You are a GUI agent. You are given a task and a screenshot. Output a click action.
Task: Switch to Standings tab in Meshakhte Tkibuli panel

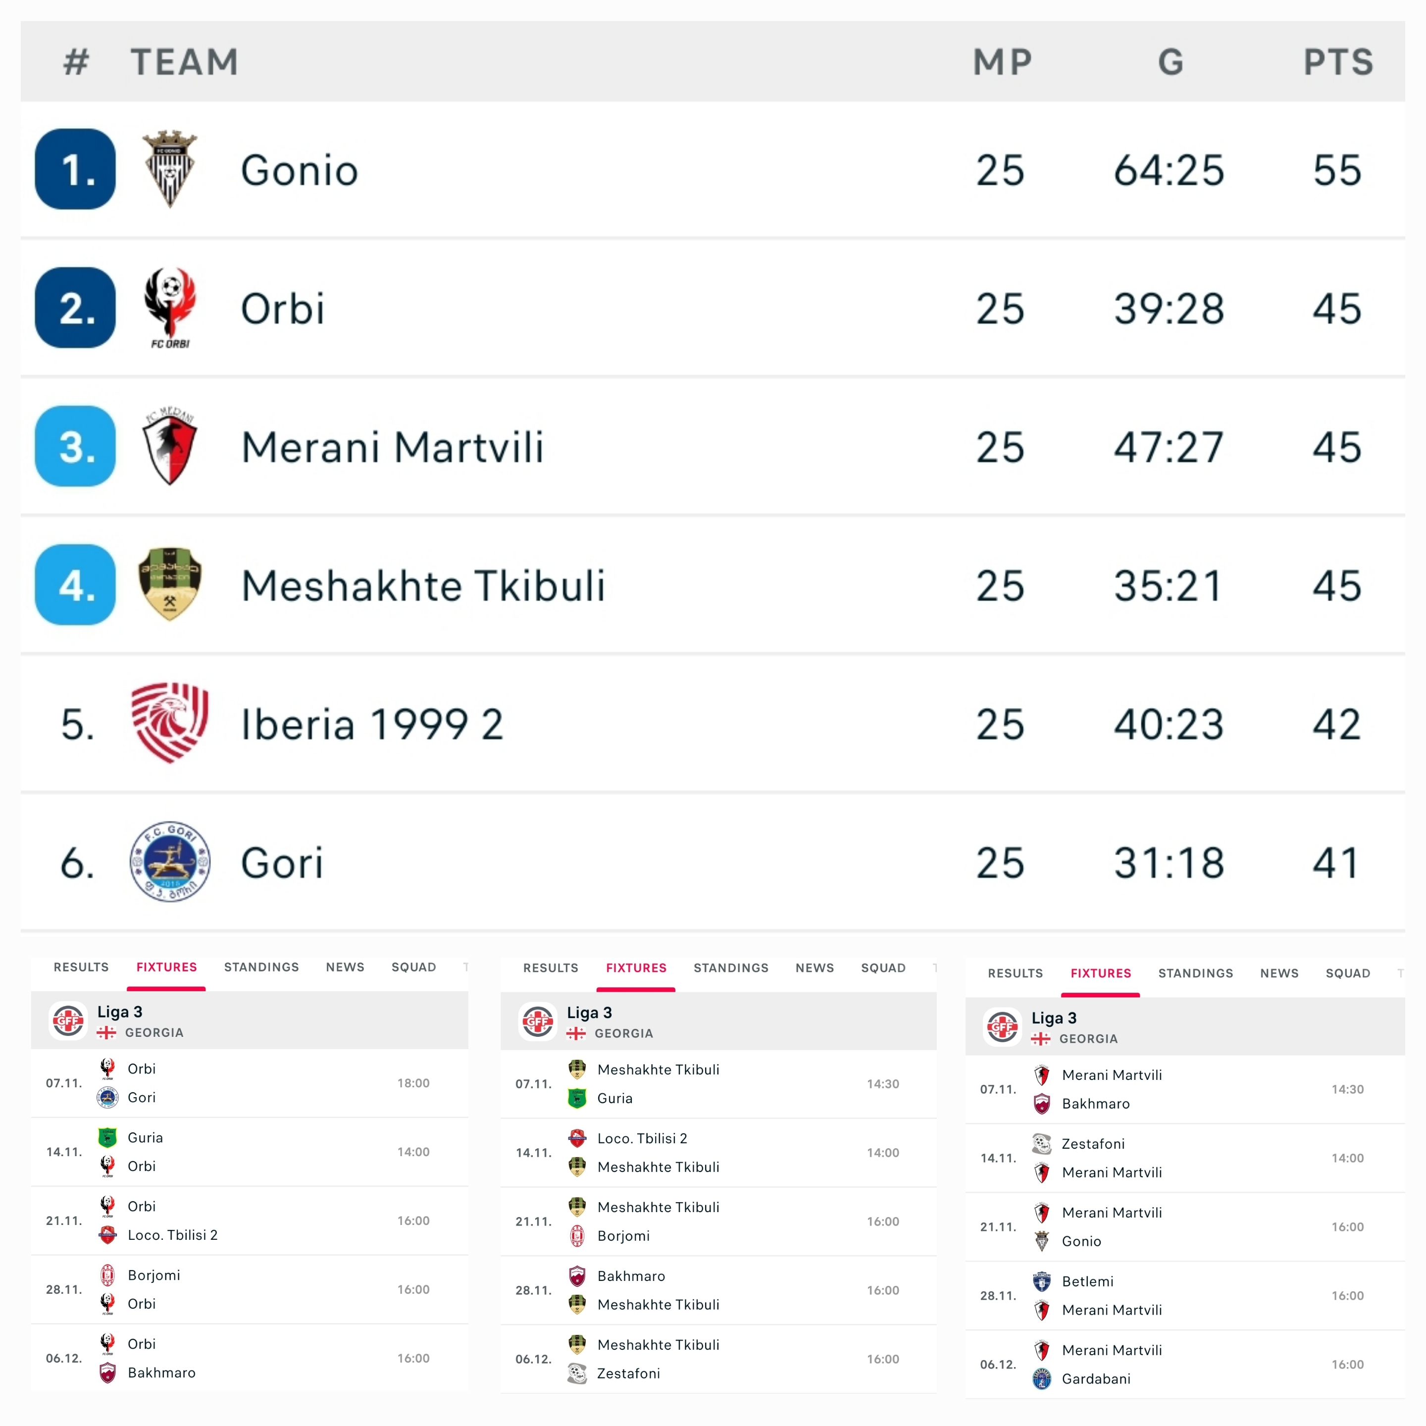coord(731,968)
